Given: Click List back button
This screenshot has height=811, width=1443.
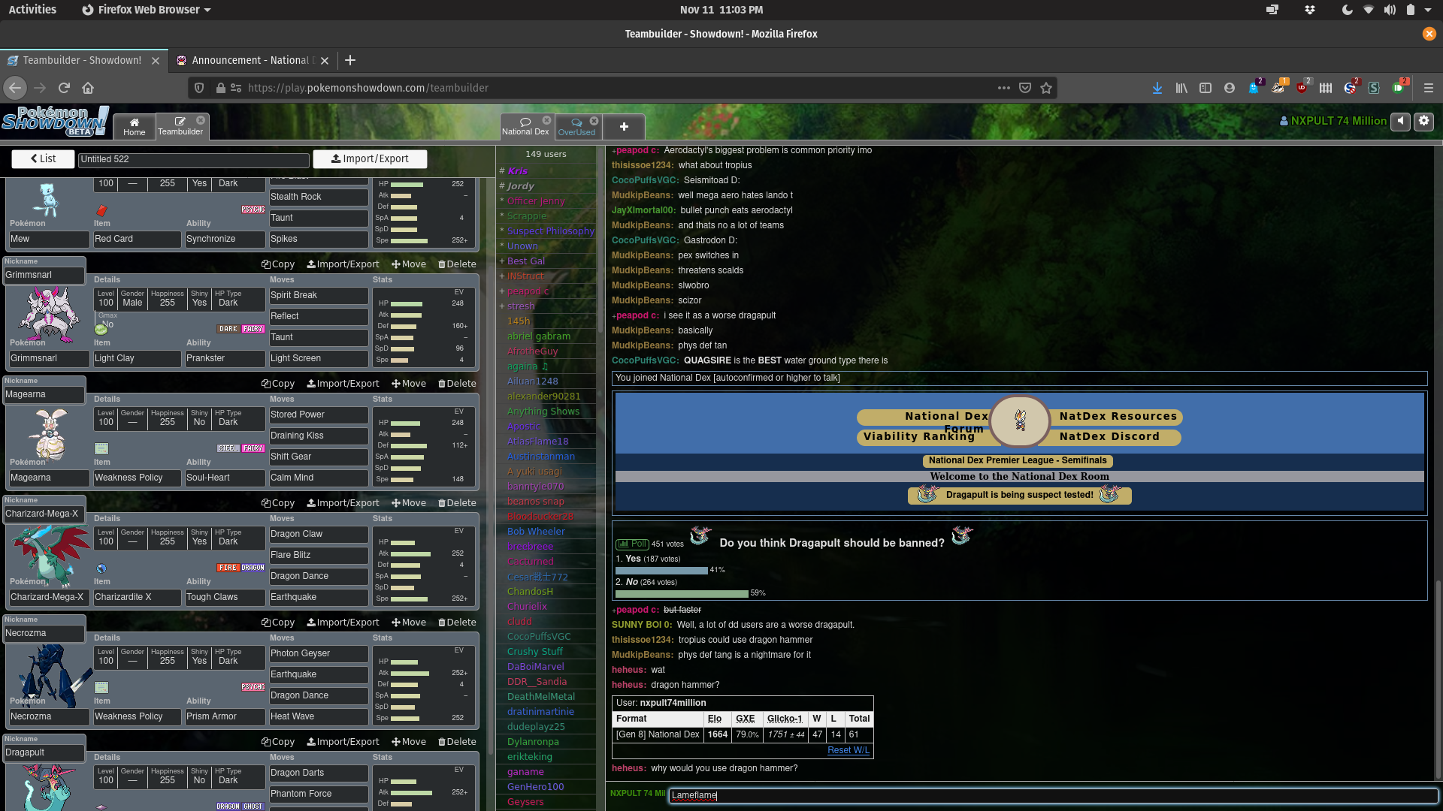Looking at the screenshot, I should [x=43, y=158].
